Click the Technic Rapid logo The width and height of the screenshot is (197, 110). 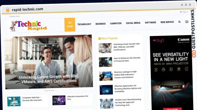pyautogui.click(x=28, y=25)
